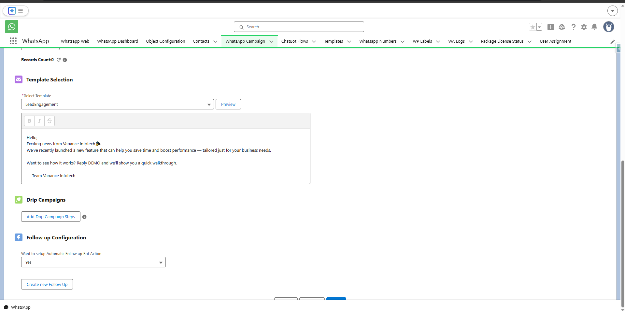Toggle strikethrough formatting in the template editor
Screen dimensions: 625x311
coord(49,121)
